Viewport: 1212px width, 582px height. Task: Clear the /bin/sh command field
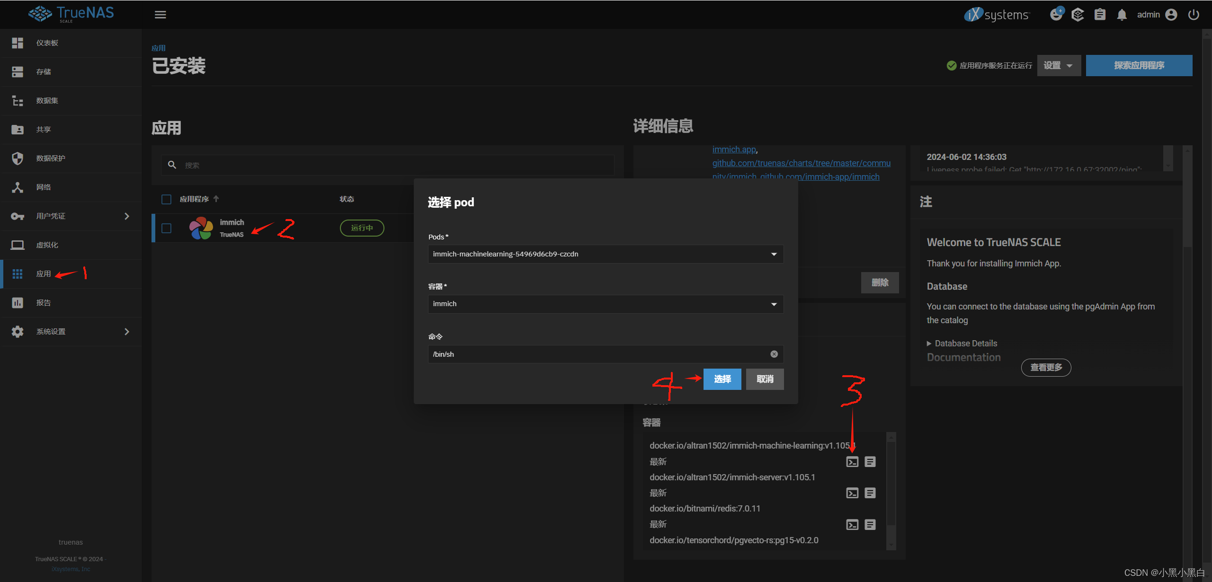coord(774,354)
